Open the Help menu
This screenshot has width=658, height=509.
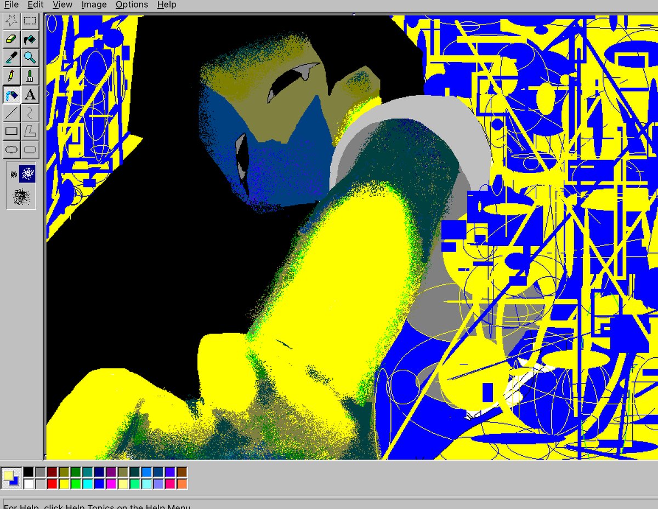click(167, 4)
